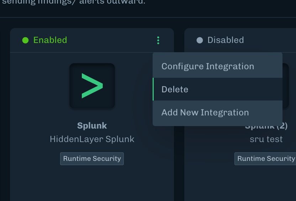Click Runtime Security tag on HiddenLayer Splunk card
296x201 pixels.
pos(92,159)
